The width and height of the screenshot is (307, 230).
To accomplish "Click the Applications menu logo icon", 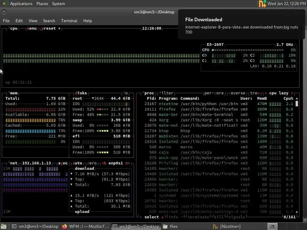I will pyautogui.click(x=5, y=4).
